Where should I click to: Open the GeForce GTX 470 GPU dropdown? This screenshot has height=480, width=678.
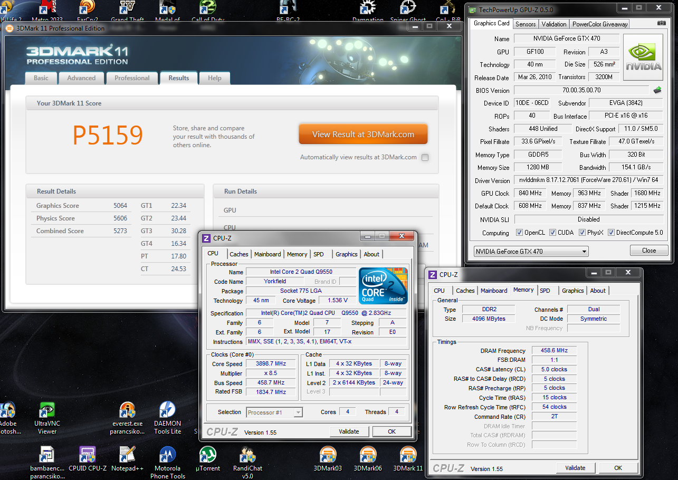(531, 252)
